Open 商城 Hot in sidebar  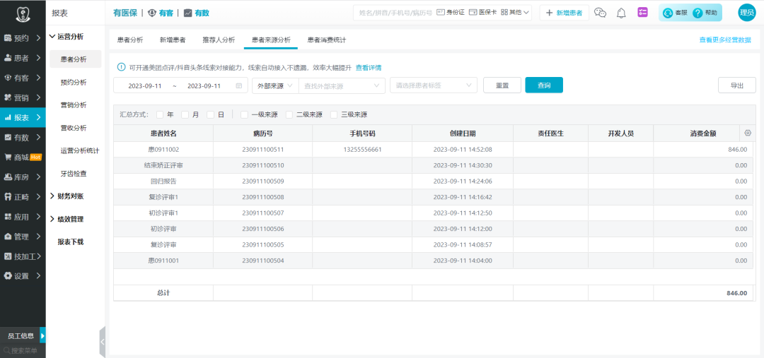pos(23,157)
